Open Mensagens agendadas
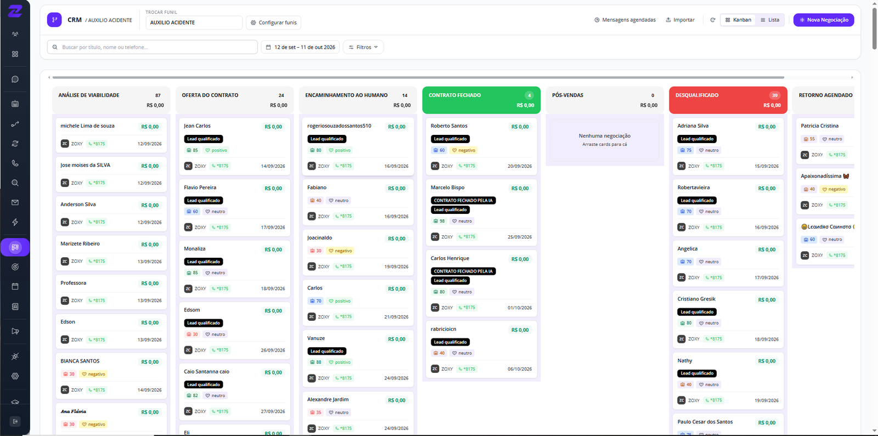 625,20
